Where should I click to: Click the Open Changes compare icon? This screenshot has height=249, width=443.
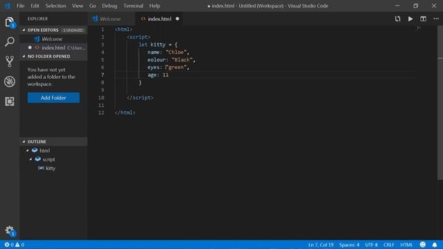click(x=397, y=19)
